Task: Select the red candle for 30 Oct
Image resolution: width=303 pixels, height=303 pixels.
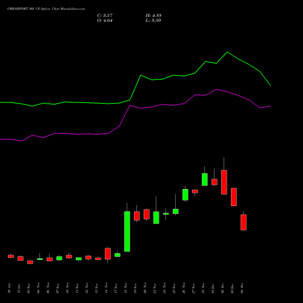Action: click(11, 256)
